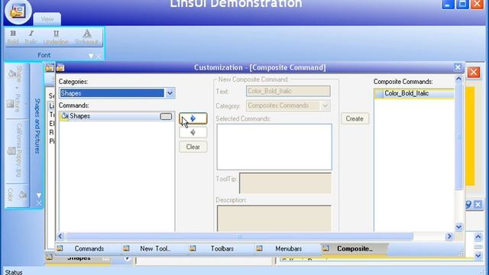This screenshot has height=275, width=489.
Task: Click the icon on the Composite.. tab
Action: 325,248
